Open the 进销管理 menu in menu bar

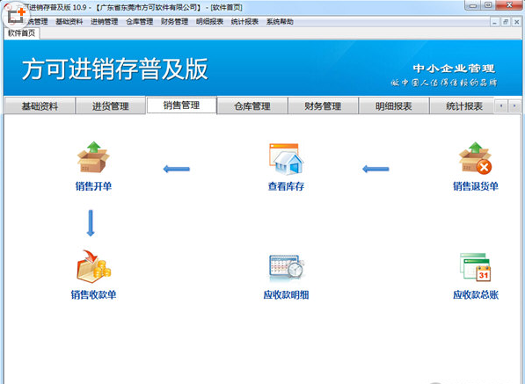click(104, 22)
